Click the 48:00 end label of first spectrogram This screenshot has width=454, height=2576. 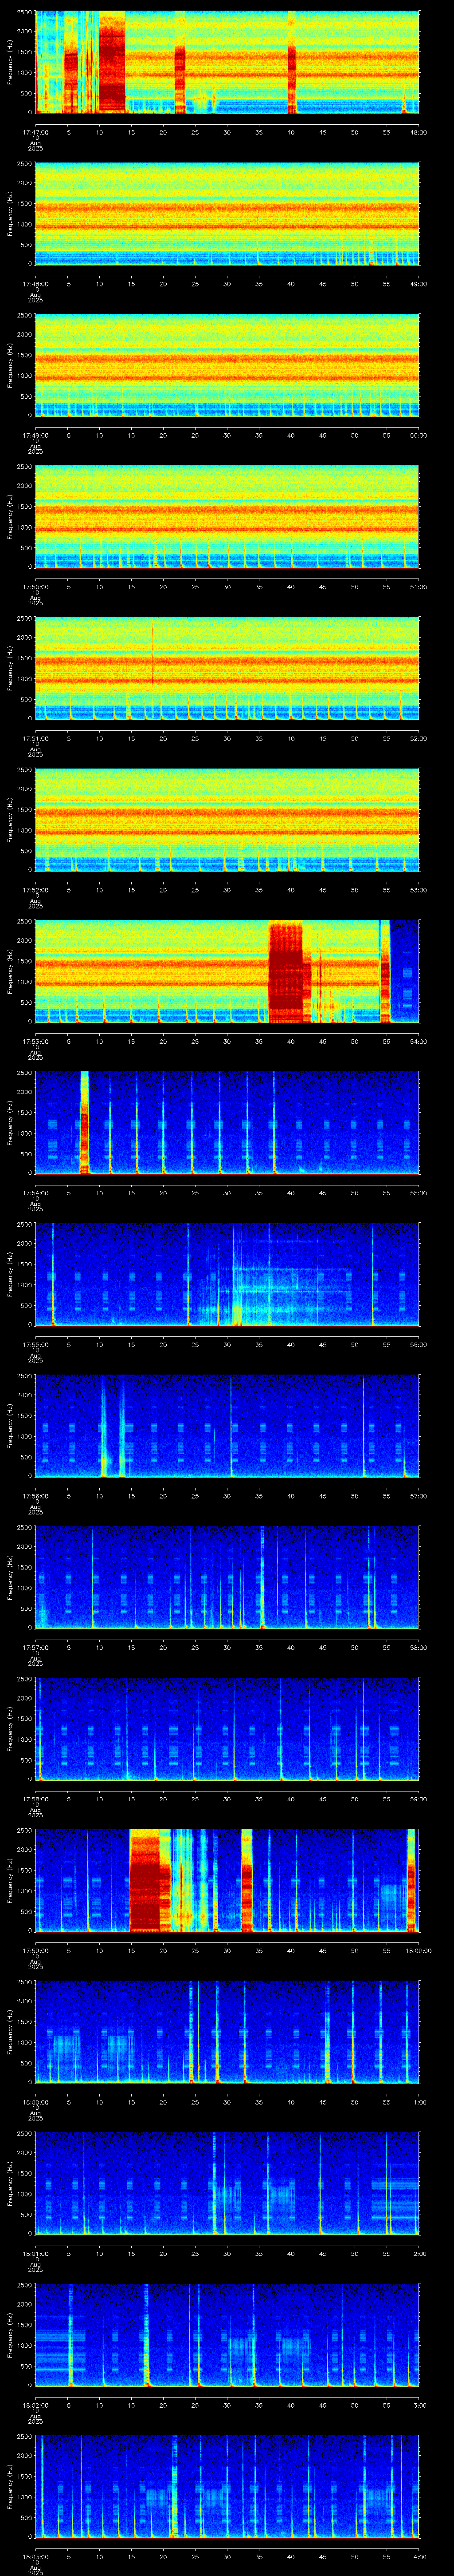tap(418, 132)
